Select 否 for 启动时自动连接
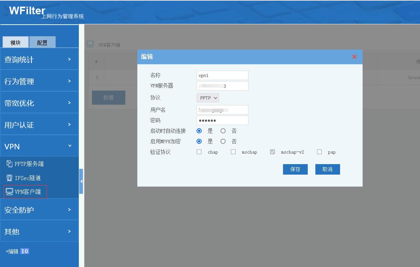Viewport: 420px width, 267px height. [223, 131]
